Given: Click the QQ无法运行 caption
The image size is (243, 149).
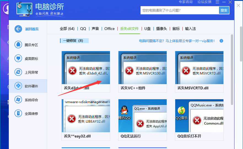Looking at the screenshot, I should tap(131, 136).
